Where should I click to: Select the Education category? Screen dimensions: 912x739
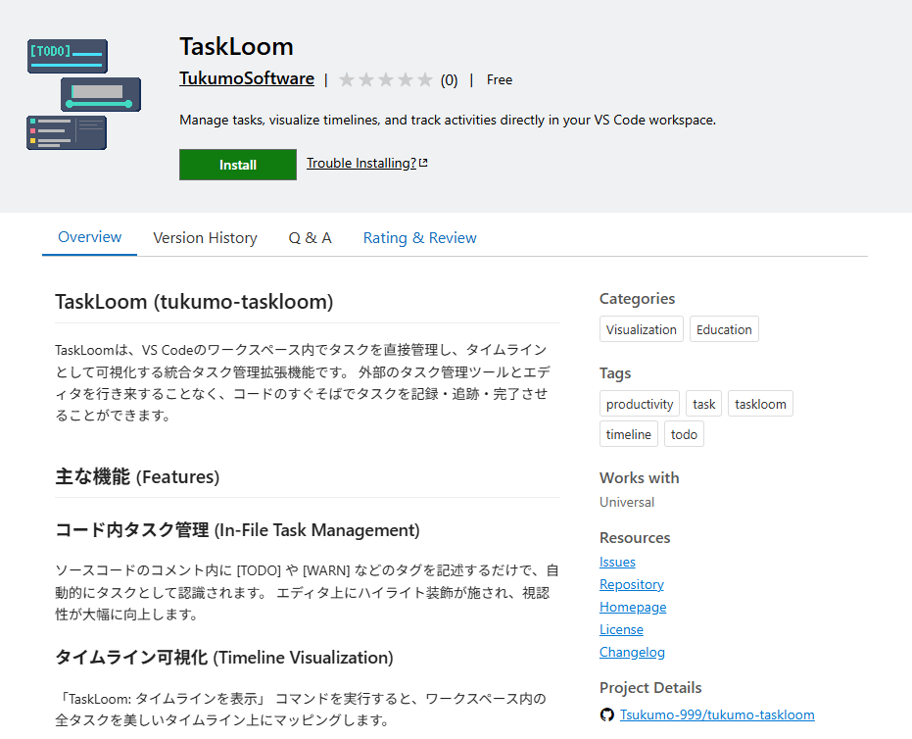click(724, 329)
